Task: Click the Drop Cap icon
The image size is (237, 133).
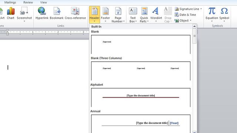Action: (168, 11)
